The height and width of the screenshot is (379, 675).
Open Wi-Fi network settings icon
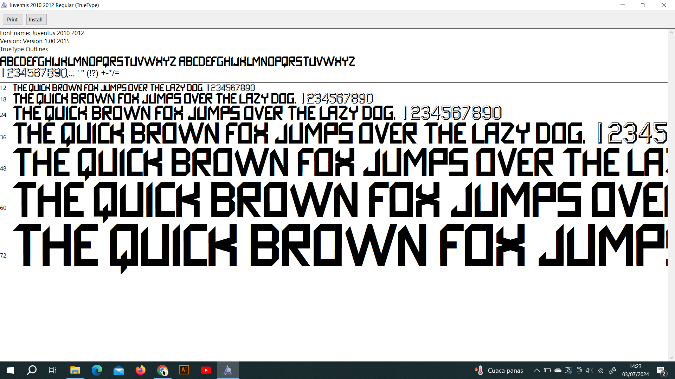coord(600,370)
